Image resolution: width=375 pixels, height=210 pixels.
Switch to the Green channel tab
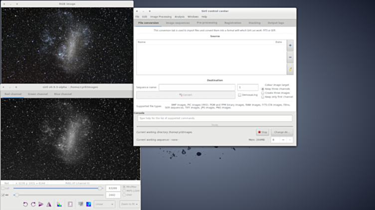(x=38, y=94)
